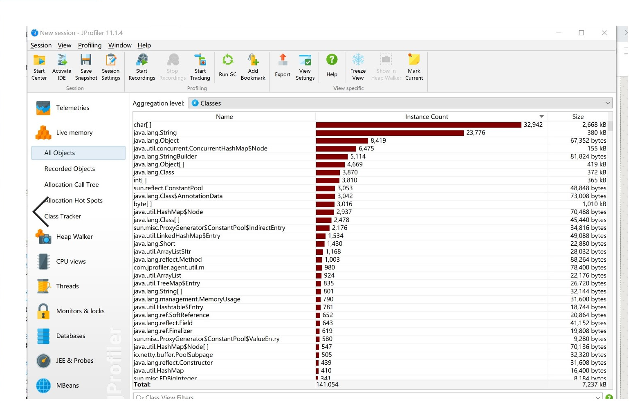The width and height of the screenshot is (640, 404).
Task: Select the java.lang.ref.SoftReference row
Action: click(370, 315)
